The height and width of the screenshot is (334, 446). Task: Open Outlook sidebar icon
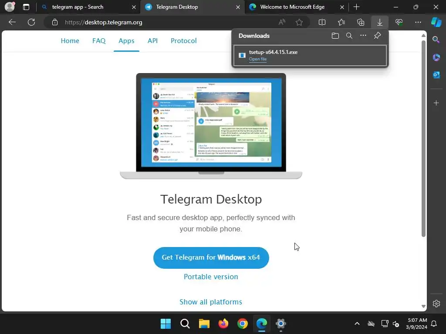[436, 75]
